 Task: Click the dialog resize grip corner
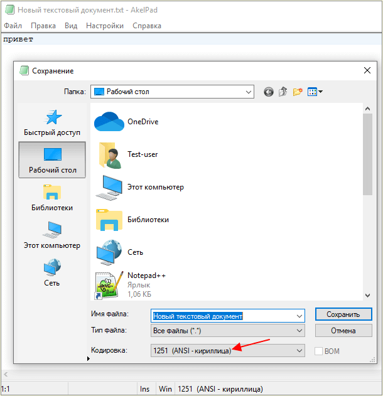pyautogui.click(x=373, y=360)
